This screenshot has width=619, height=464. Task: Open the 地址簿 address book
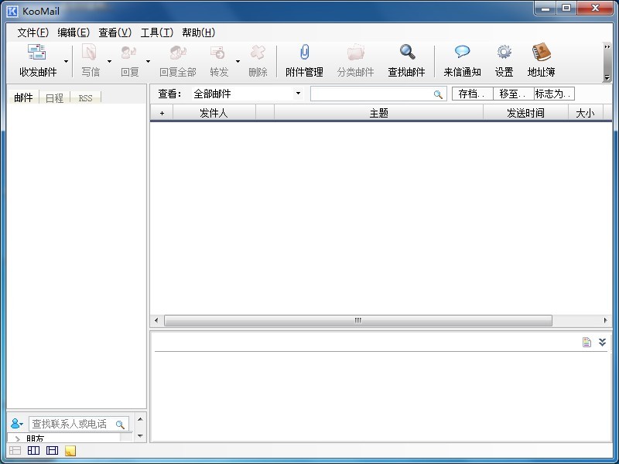tap(541, 53)
